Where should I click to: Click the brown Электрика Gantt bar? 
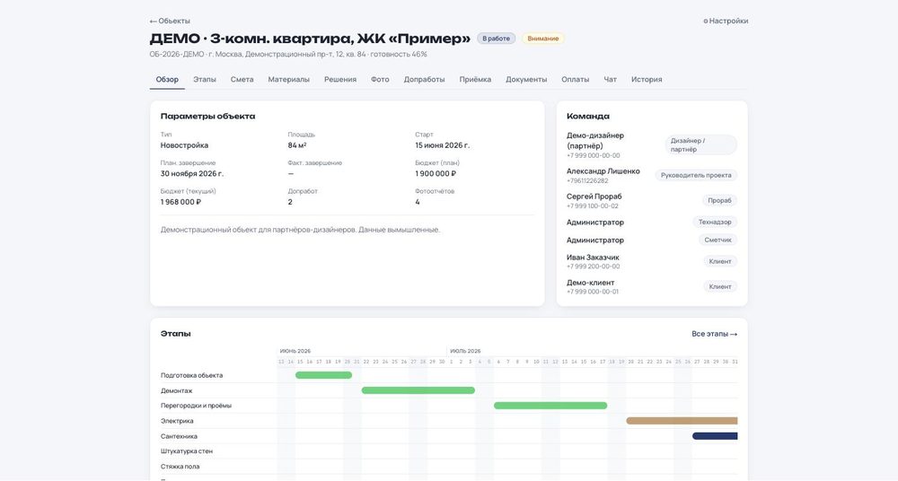[x=682, y=421]
